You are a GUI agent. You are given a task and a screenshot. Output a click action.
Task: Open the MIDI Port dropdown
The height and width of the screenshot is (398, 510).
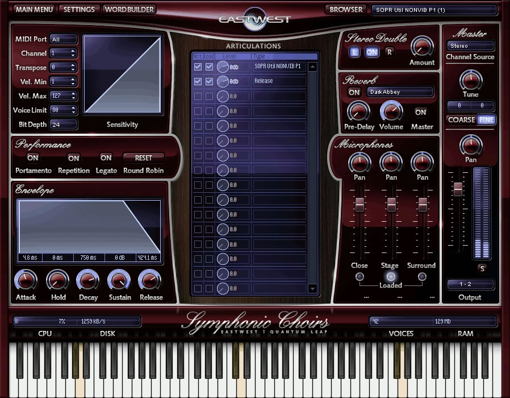(64, 39)
